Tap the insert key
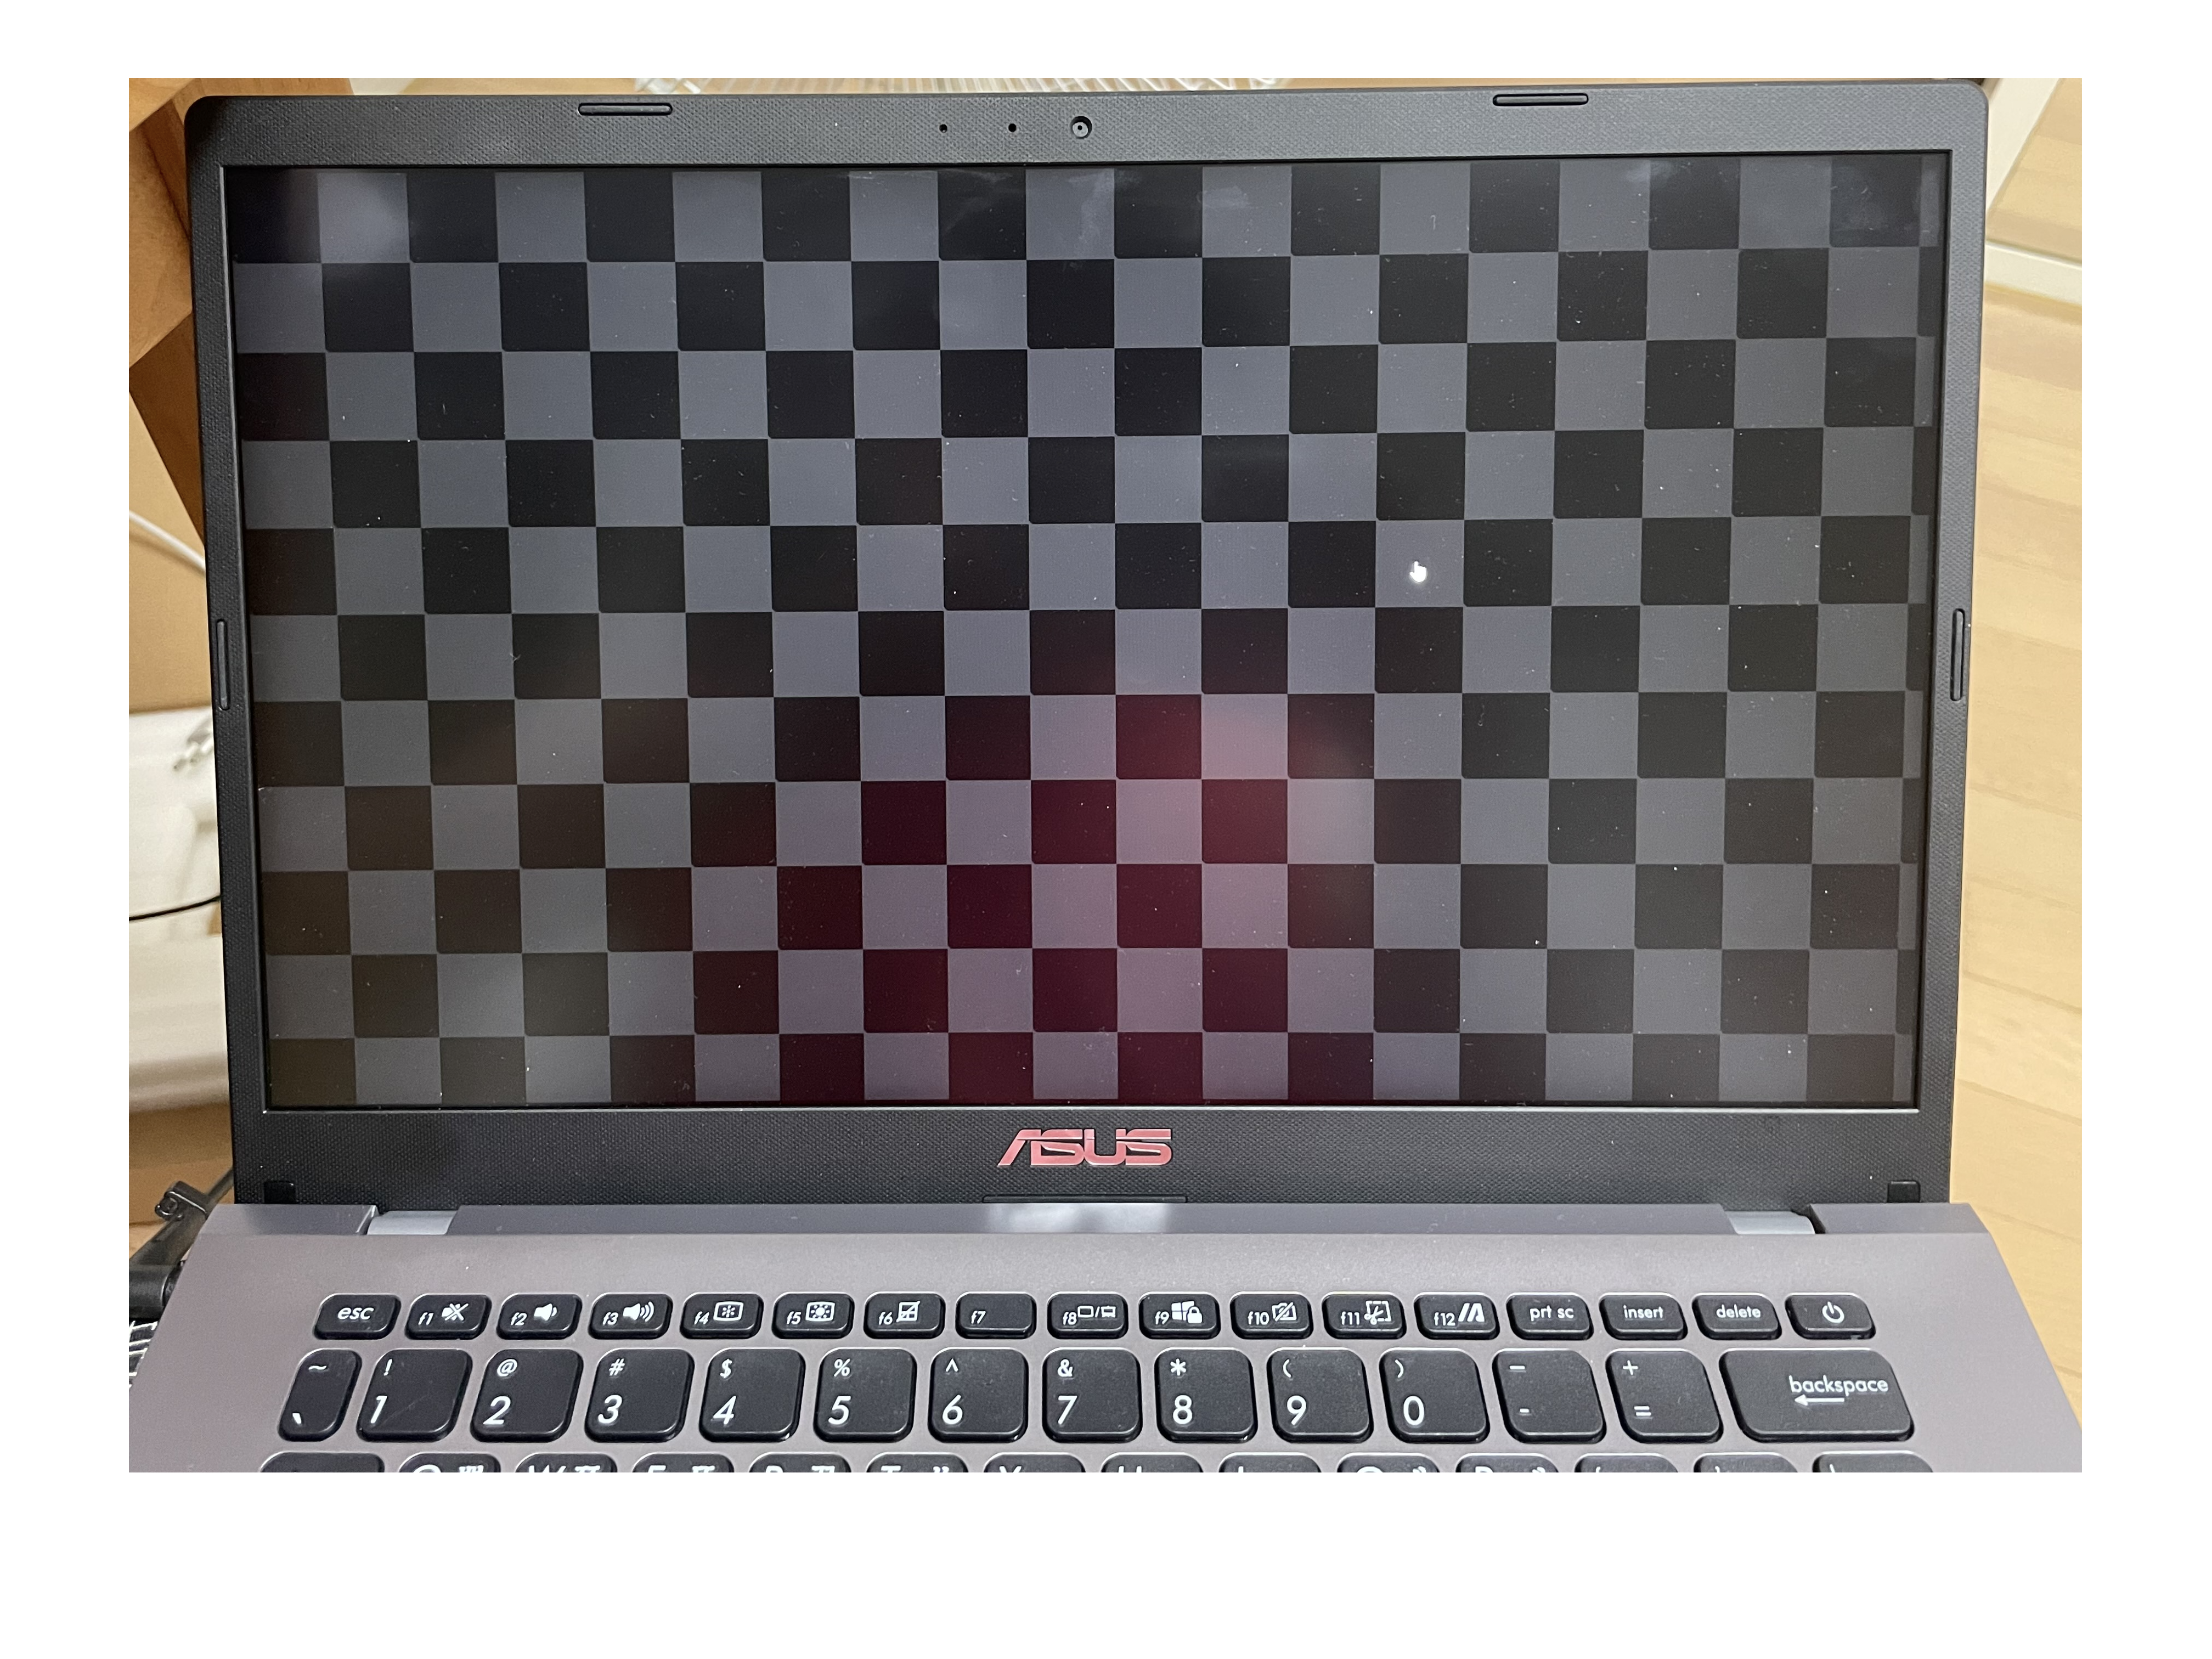 (1642, 1315)
